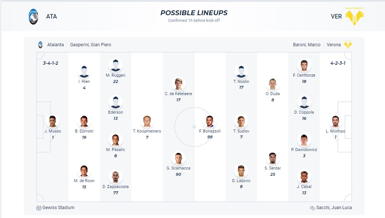Click the ATA team abbreviation in header
The width and height of the screenshot is (385, 218).
tap(52, 17)
